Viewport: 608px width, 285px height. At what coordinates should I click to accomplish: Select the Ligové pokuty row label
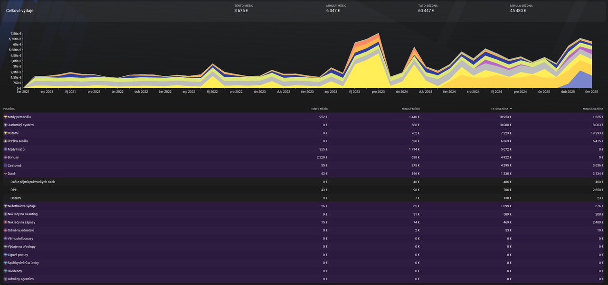click(x=18, y=255)
